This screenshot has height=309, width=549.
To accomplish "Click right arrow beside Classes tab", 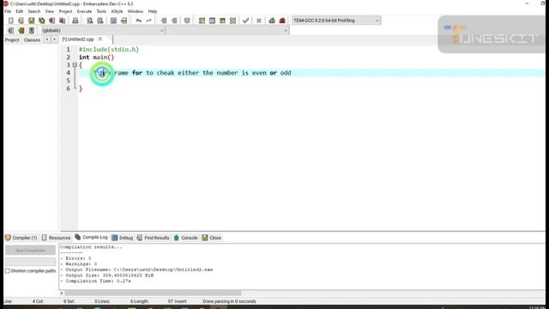I will (x=54, y=39).
